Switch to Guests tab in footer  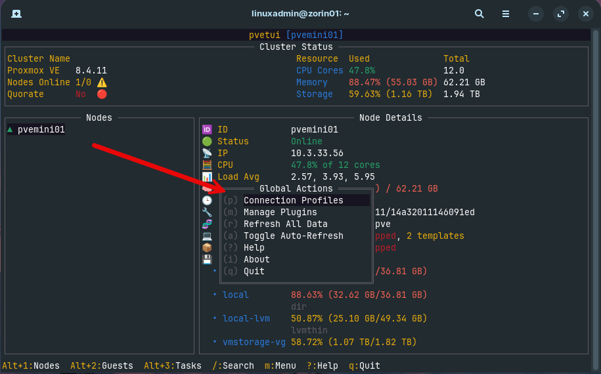pyautogui.click(x=102, y=365)
